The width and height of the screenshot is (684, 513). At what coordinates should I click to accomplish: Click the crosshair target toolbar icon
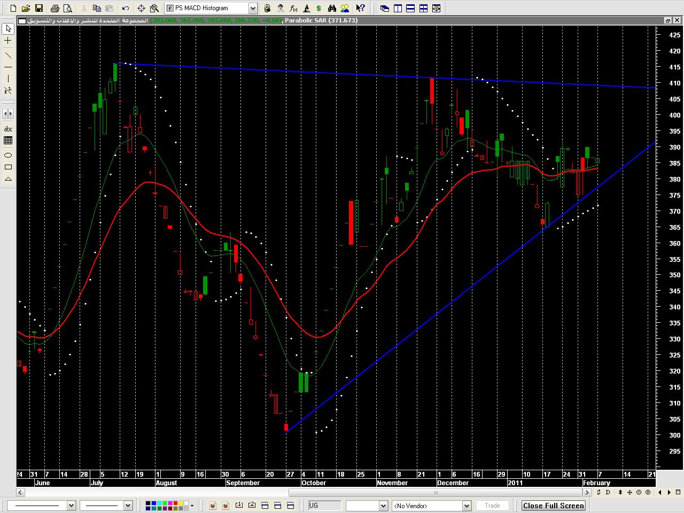pyautogui.click(x=142, y=8)
